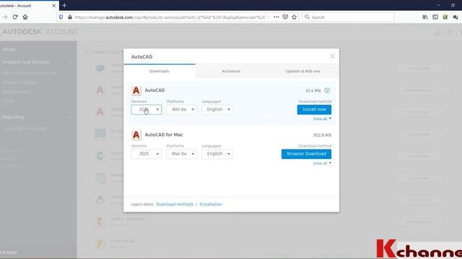
Task: Click the Autodesk Account logo
Action: point(40,32)
